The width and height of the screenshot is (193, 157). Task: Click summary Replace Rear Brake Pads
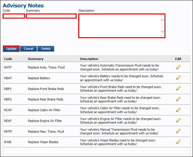(46, 99)
